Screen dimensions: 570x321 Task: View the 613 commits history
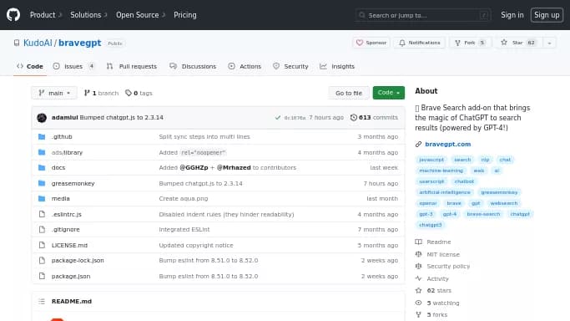[374, 118]
